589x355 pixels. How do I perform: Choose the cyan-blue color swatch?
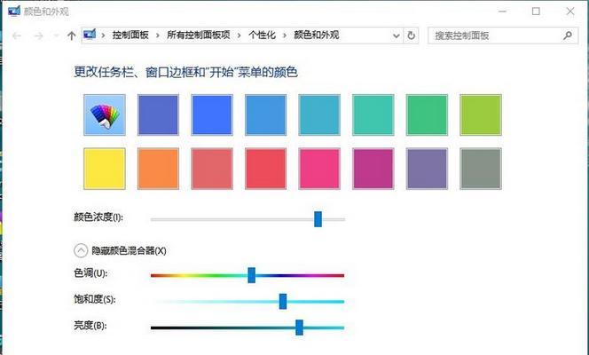(x=319, y=115)
